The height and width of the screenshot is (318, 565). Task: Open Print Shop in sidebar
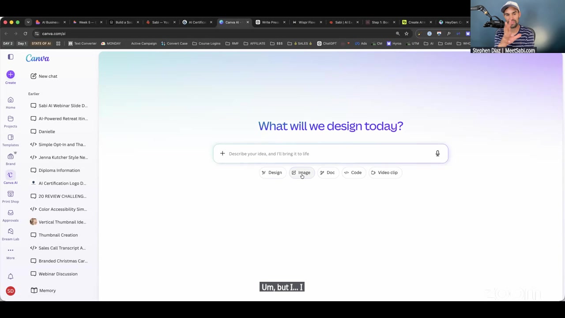[11, 194]
